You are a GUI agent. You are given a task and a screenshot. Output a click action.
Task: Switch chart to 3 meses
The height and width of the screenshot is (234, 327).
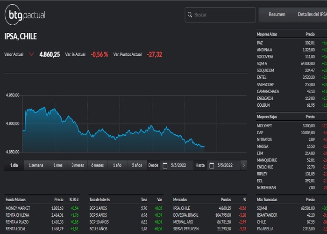(x=78, y=165)
